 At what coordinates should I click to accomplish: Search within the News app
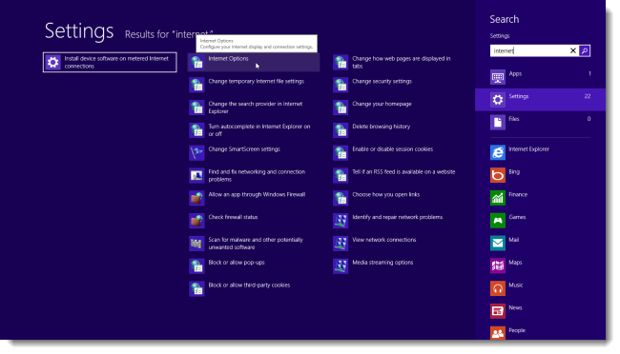540,311
